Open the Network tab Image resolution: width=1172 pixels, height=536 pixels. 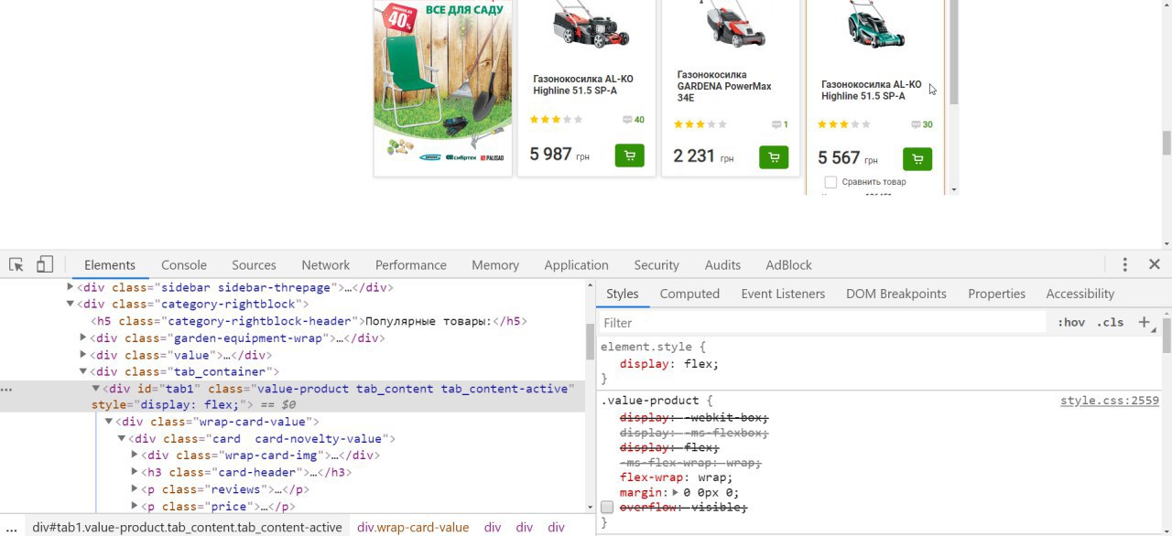(x=326, y=264)
